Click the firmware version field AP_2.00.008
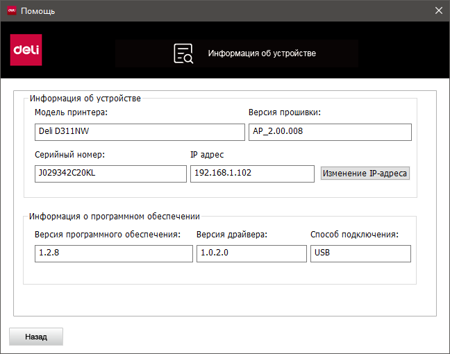 pos(330,132)
